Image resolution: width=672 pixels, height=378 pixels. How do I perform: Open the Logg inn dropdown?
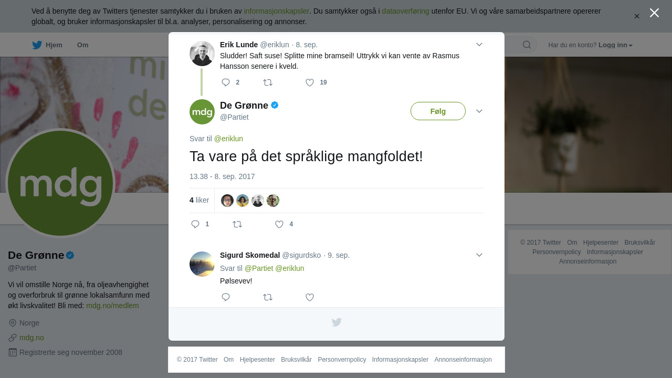click(615, 45)
